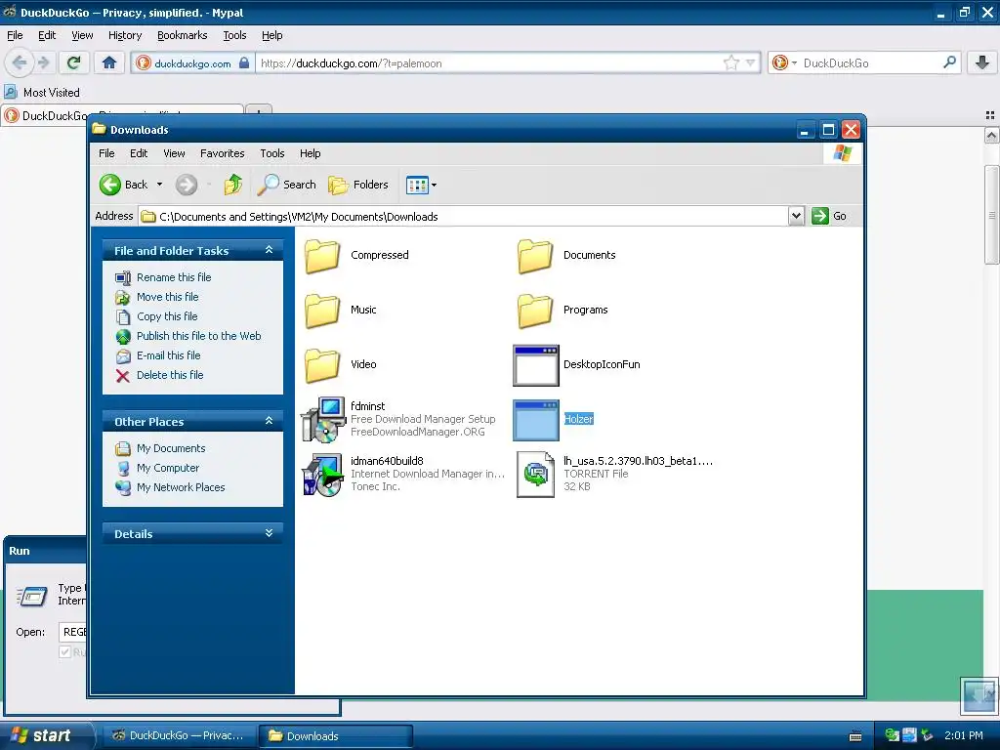The height and width of the screenshot is (750, 1000).
Task: Open the Explorer Favorites menu
Action: [x=222, y=153]
